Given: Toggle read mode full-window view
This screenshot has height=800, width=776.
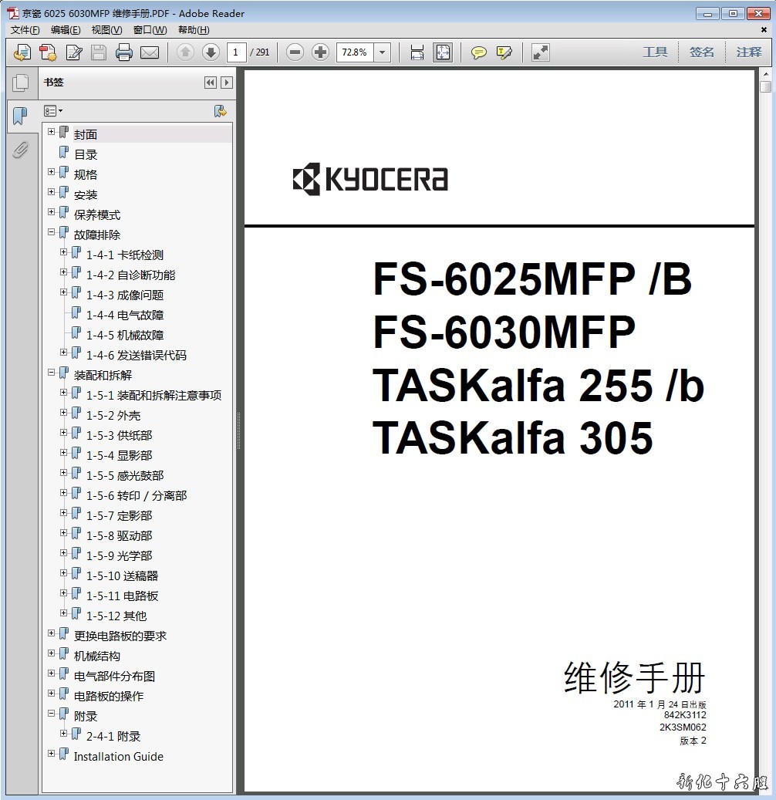Looking at the screenshot, I should (541, 52).
